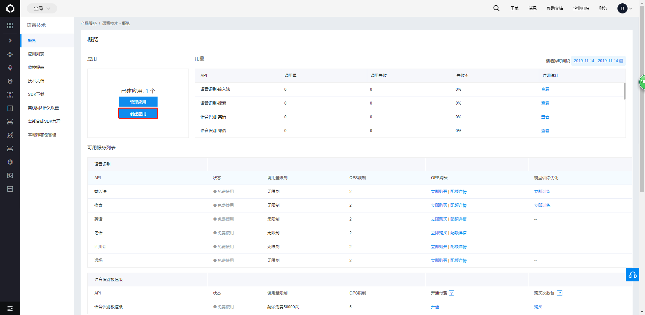
Task: Open the product grid overview icon
Action: point(10,26)
